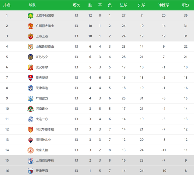Sort table by 积分 column header
The height and width of the screenshot is (175, 194).
click(x=186, y=5)
